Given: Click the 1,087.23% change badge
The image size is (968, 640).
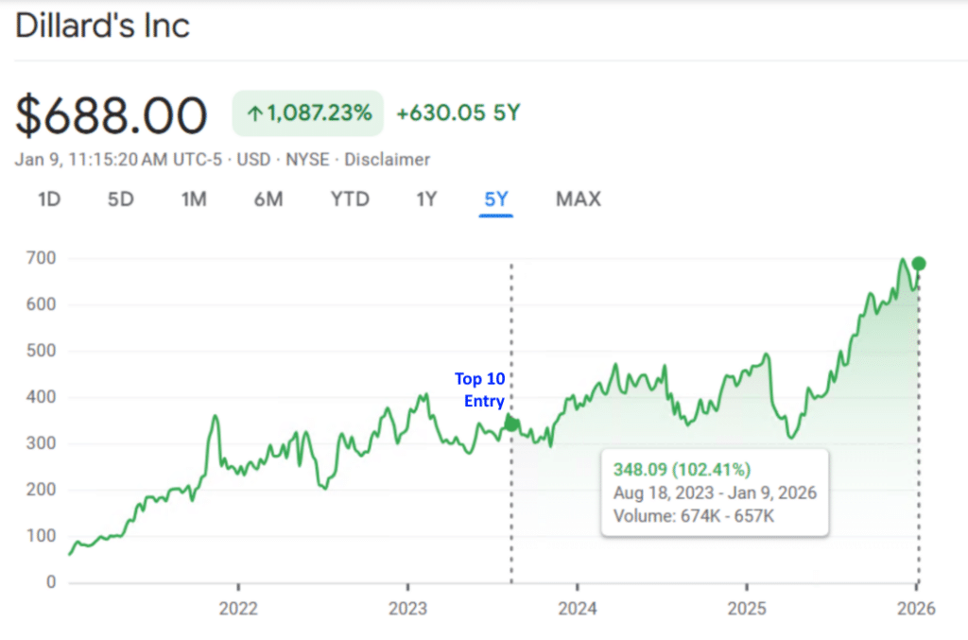Looking at the screenshot, I should (x=308, y=113).
